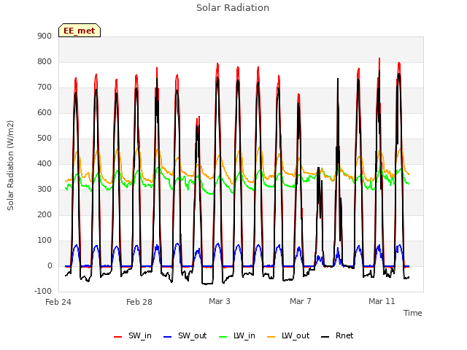Select the LW_out legend entry
This screenshot has width=467, height=350.
[x=288, y=335]
